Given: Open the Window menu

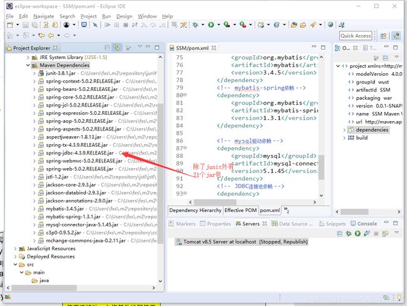Looking at the screenshot, I should [x=147, y=16].
